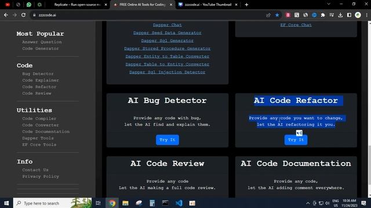Open Code Review sidebar link
Image resolution: width=371 pixels, height=208 pixels.
pos(37,94)
